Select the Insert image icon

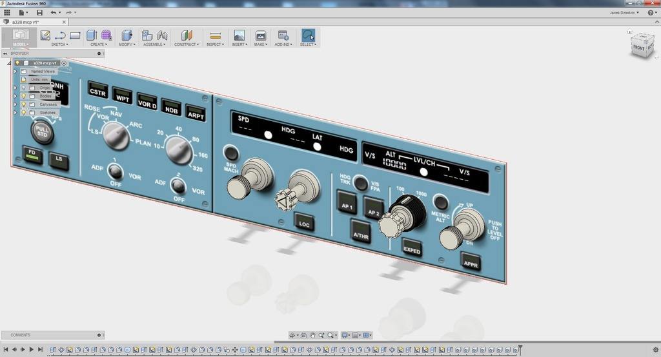click(x=239, y=35)
